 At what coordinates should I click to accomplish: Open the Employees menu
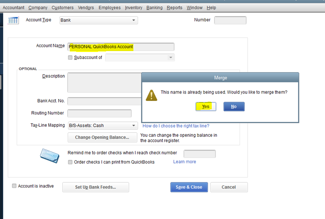109,8
